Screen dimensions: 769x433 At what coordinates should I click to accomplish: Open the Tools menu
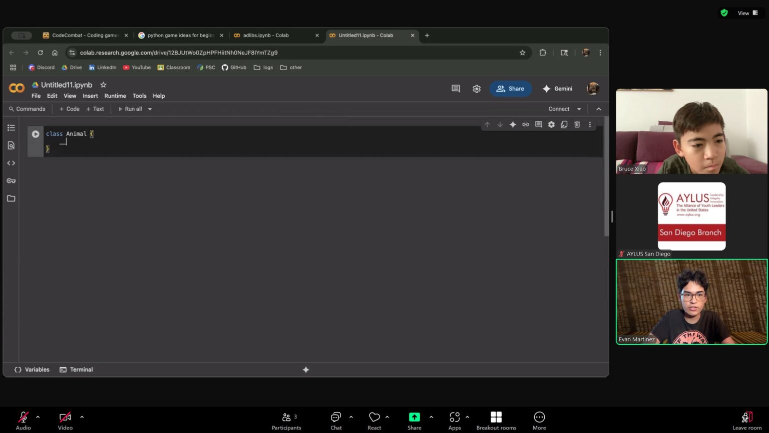coord(139,96)
